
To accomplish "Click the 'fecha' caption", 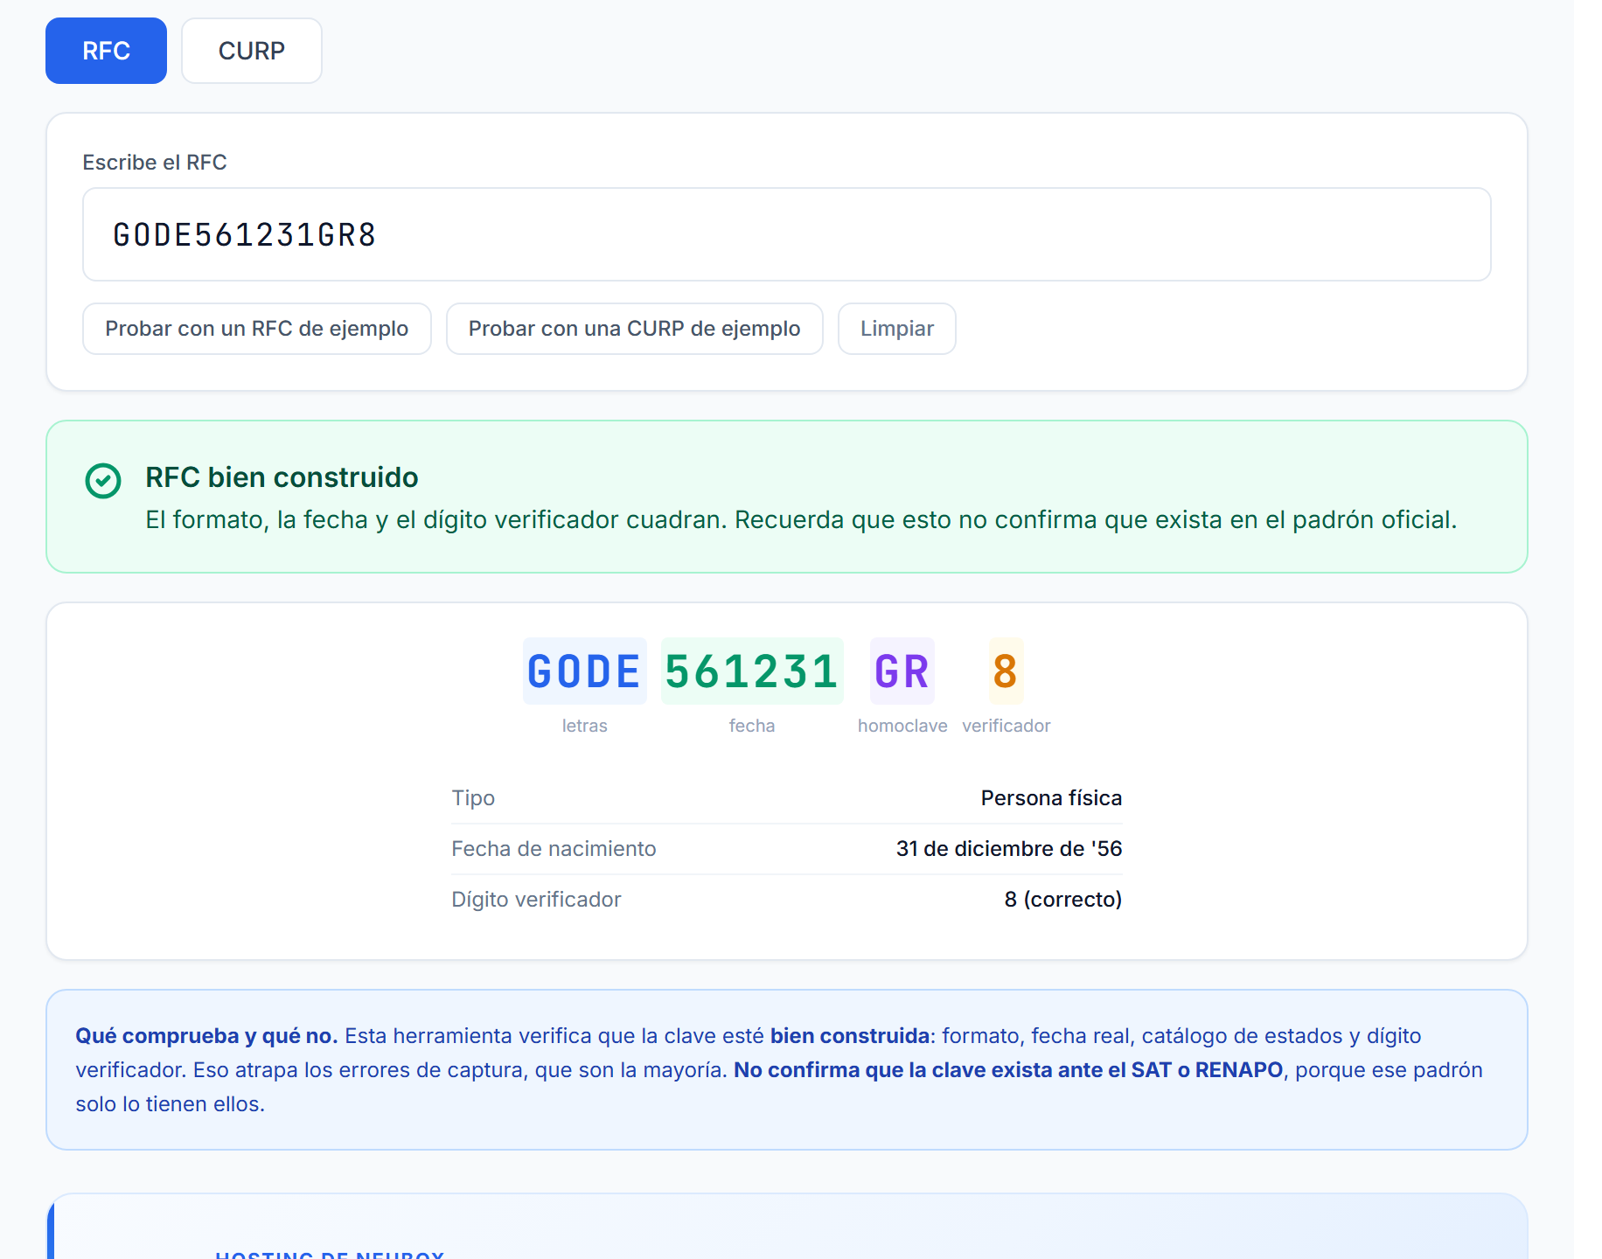I will click(752, 726).
